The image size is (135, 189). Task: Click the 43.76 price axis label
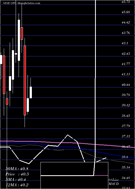click(126, 33)
